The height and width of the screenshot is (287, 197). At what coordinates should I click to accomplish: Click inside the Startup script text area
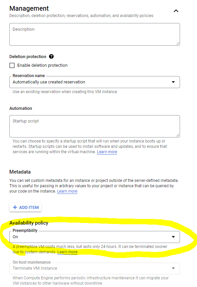95,126
